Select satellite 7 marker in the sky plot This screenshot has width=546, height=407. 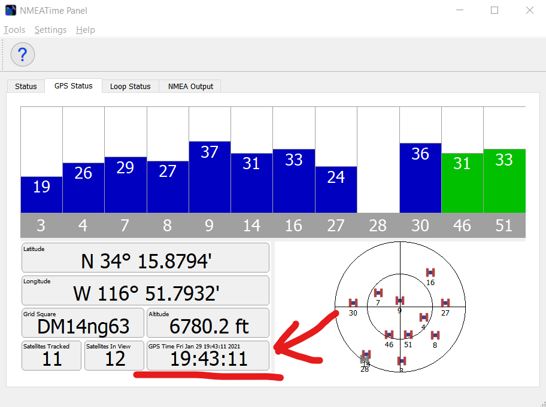tap(378, 293)
